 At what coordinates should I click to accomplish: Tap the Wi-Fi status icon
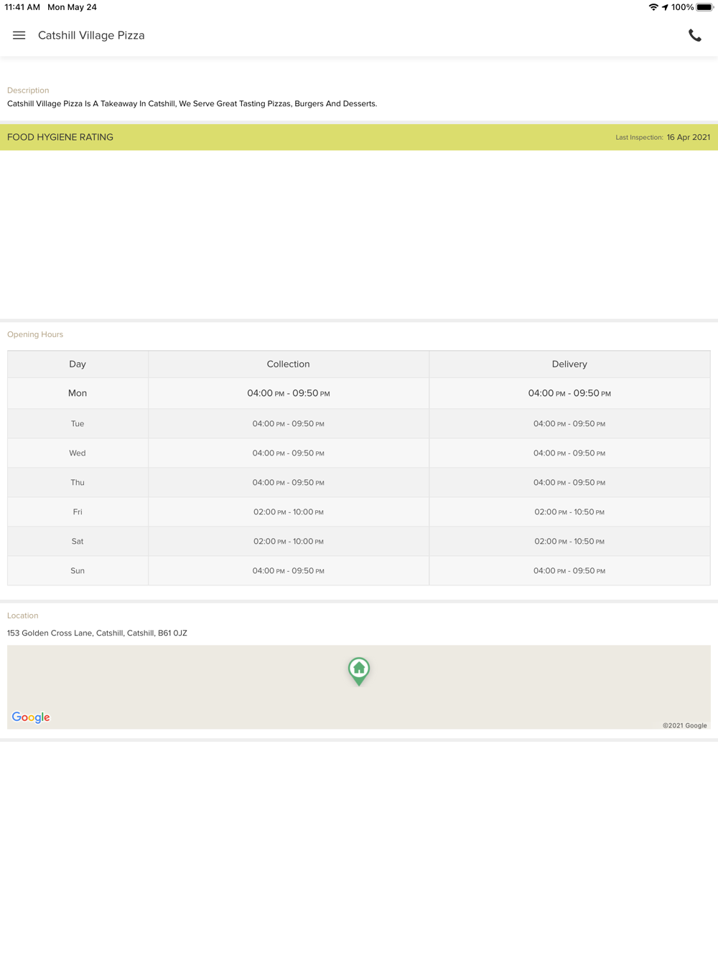653,7
